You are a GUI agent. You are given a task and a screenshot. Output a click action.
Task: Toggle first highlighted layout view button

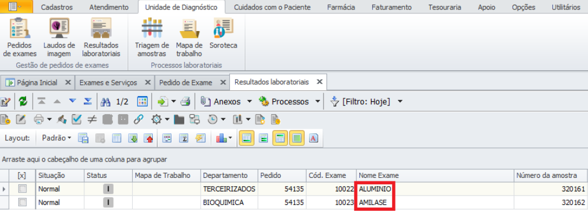[246, 138]
